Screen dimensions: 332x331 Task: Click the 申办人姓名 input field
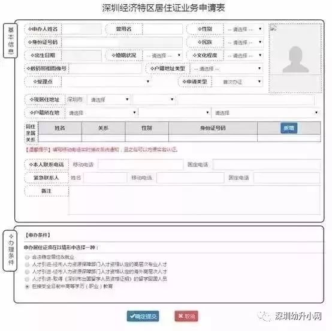(x=82, y=29)
